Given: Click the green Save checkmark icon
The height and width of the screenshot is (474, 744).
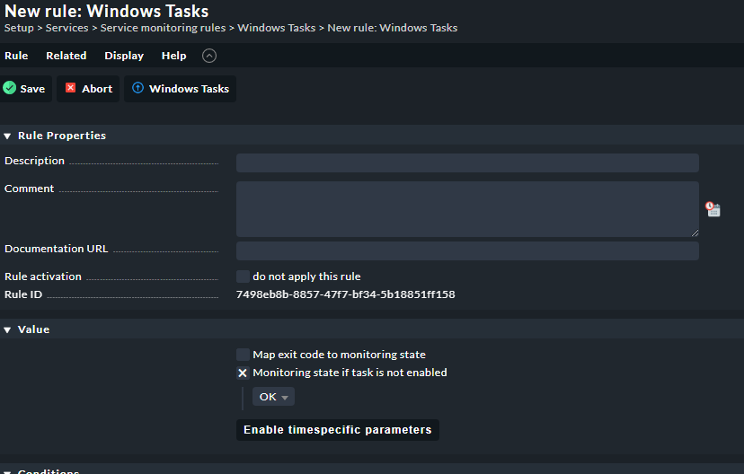Looking at the screenshot, I should coord(9,89).
